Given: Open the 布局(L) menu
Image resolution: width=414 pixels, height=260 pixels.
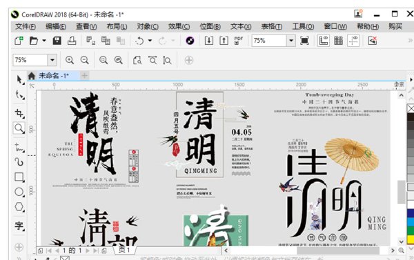Looking at the screenshot, I should pyautogui.click(x=117, y=26).
